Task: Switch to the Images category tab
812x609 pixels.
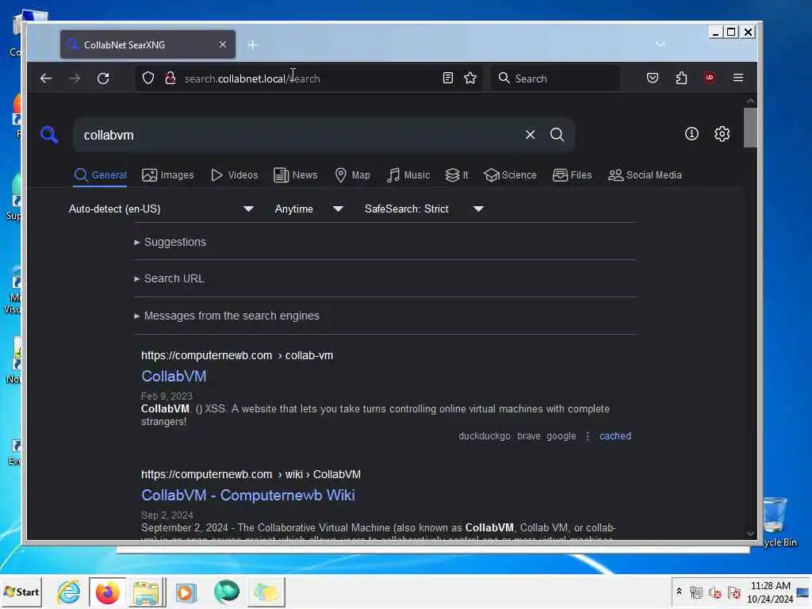Action: coord(168,175)
